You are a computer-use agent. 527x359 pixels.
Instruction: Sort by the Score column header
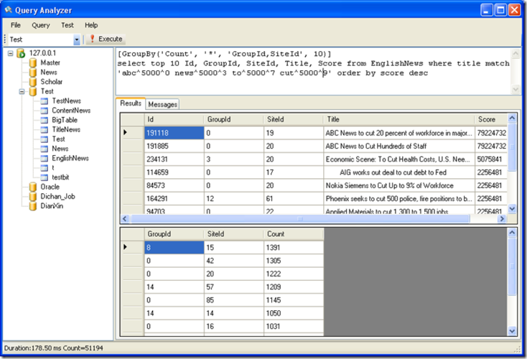click(490, 119)
